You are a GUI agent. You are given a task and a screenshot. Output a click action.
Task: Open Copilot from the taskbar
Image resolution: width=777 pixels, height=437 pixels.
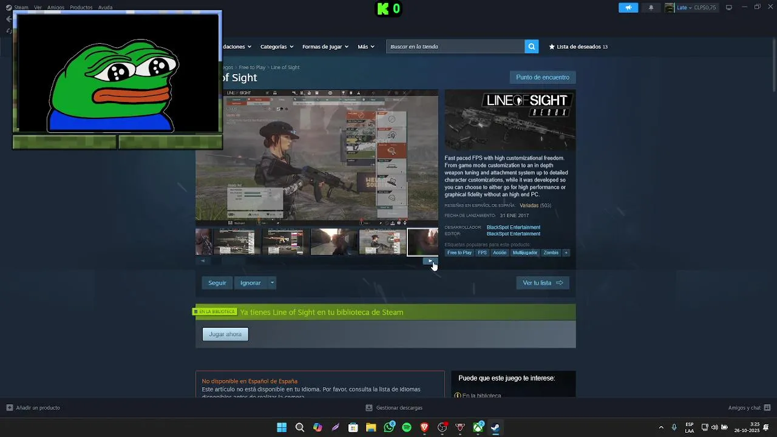coord(317,427)
